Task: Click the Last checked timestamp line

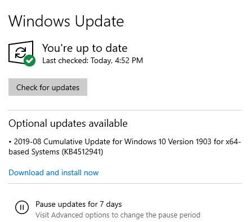Action: tap(92, 60)
